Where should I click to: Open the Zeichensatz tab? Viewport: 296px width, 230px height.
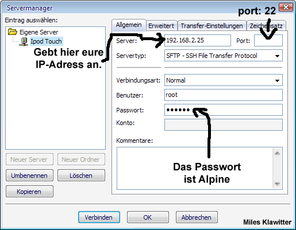coord(266,26)
